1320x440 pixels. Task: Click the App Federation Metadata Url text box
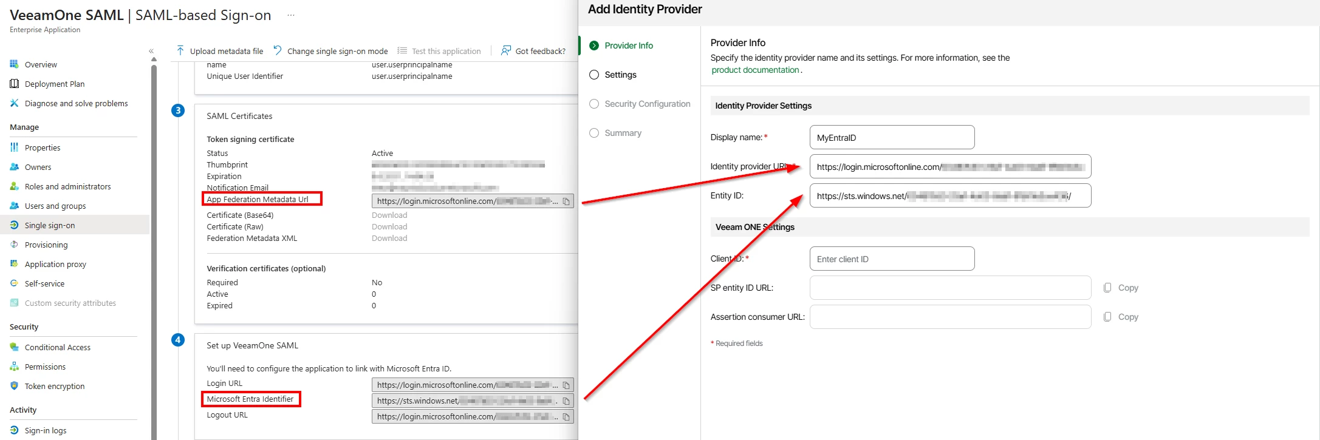[473, 201]
